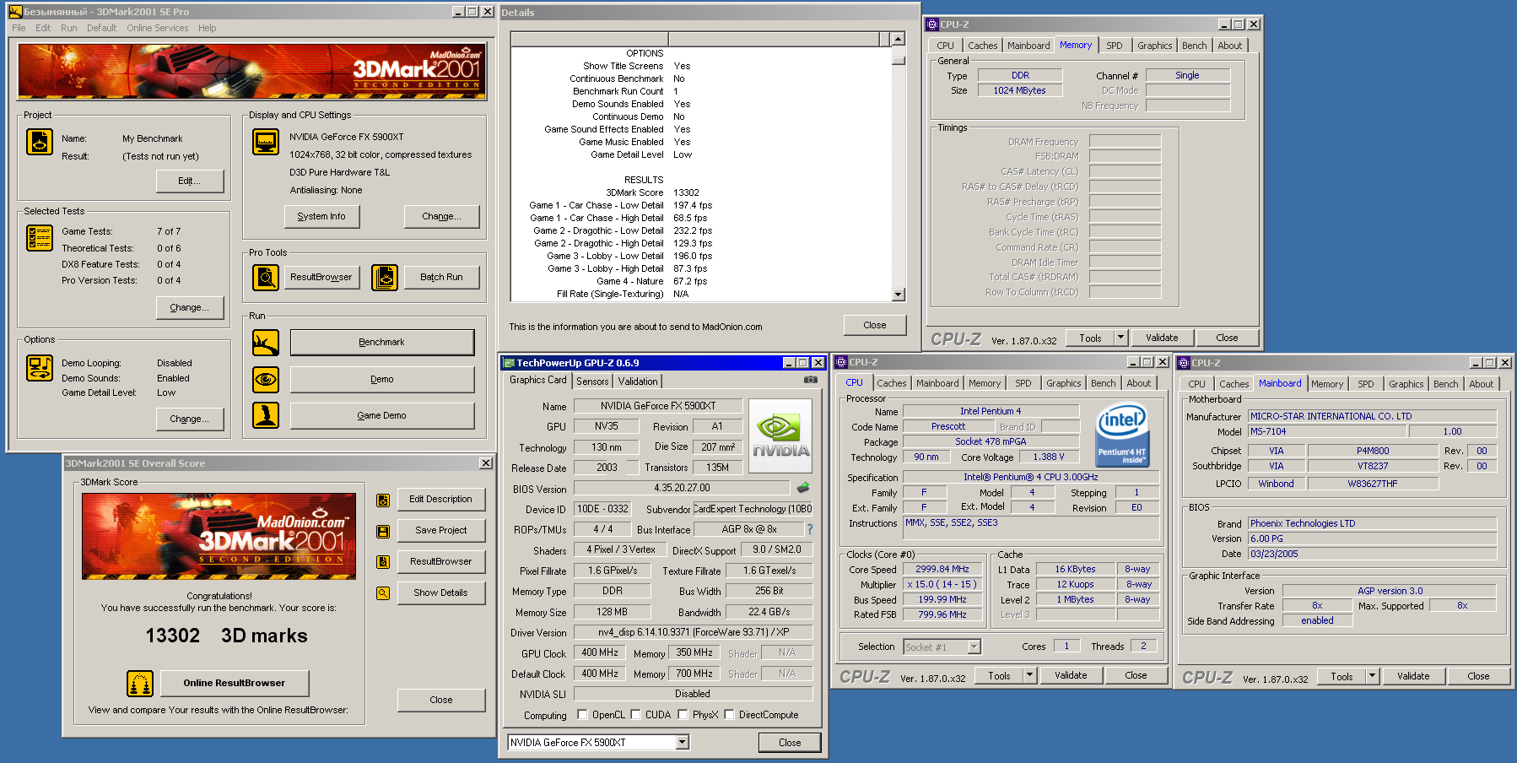Open the Online Services menu
This screenshot has height=763, width=1517.
tap(158, 28)
